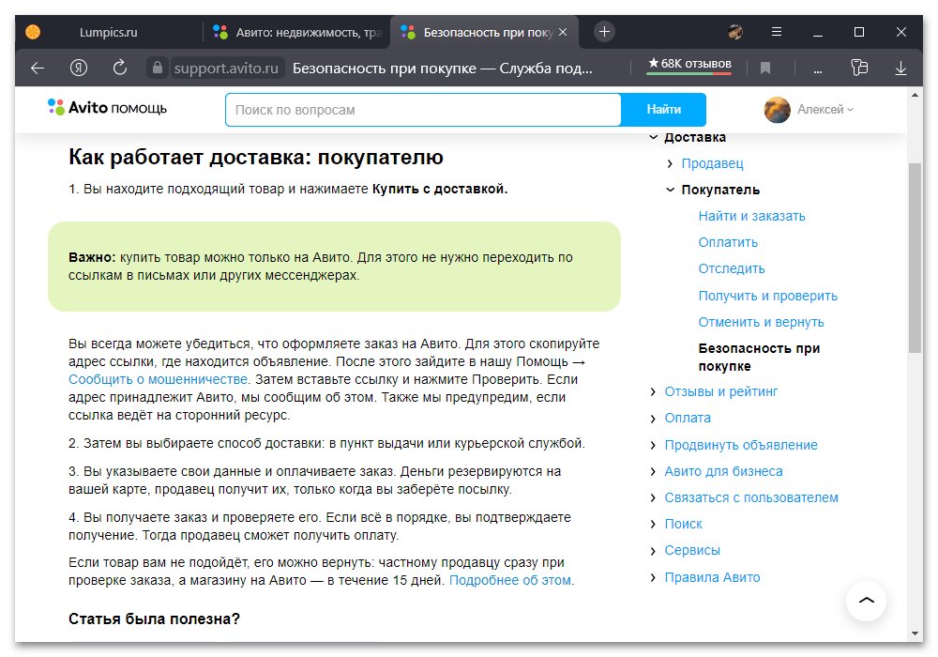
Task: Click the browser profile avatar in the title bar
Action: coord(735,32)
